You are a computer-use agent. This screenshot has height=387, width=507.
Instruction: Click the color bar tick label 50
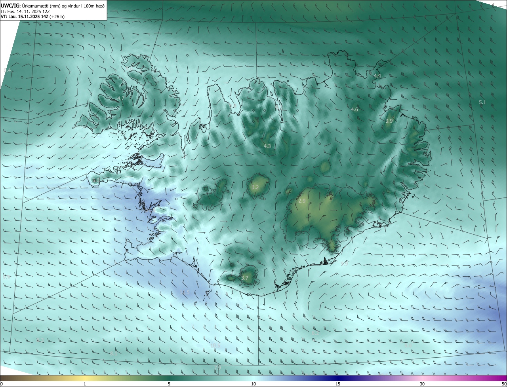(x=504, y=384)
